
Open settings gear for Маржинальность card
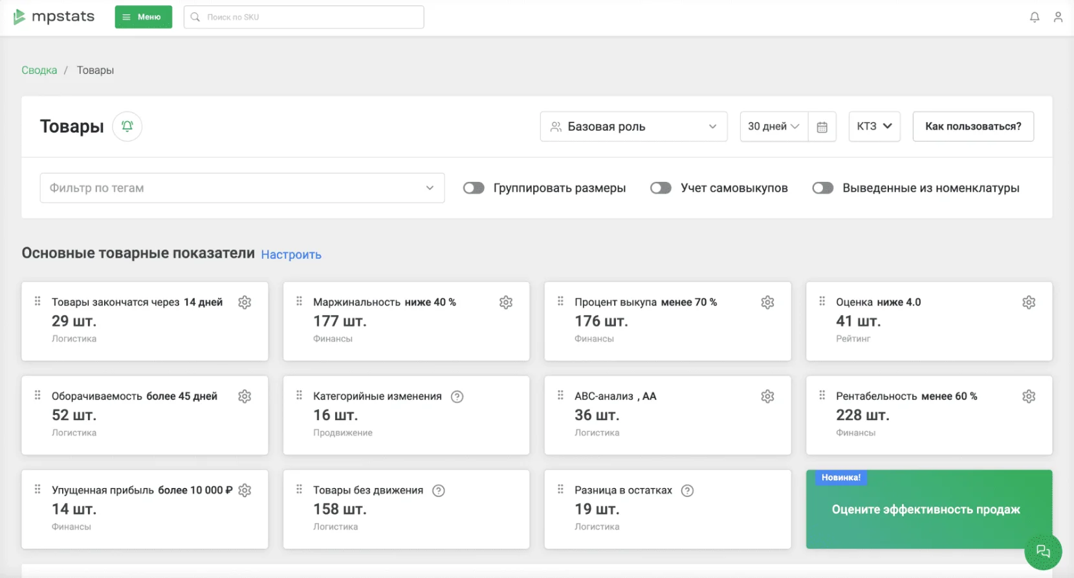[506, 302]
